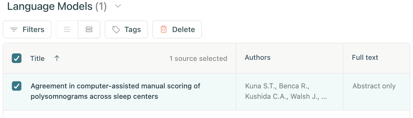Open the polysomnograms scoring agreement paper
413x118 pixels.
[x=116, y=91]
